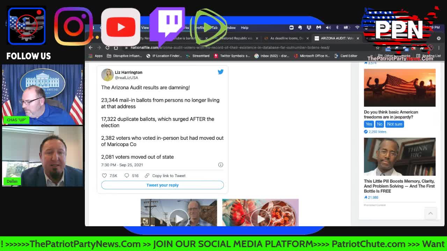Image resolution: width=447 pixels, height=251 pixels.
Task: Click the eagle shield logo overlay
Action: pyautogui.click(x=27, y=26)
